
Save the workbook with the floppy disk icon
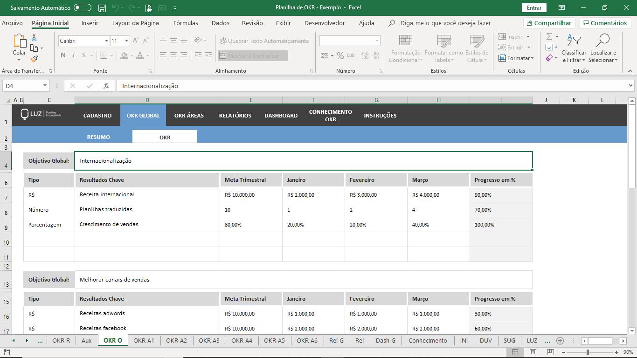click(102, 8)
